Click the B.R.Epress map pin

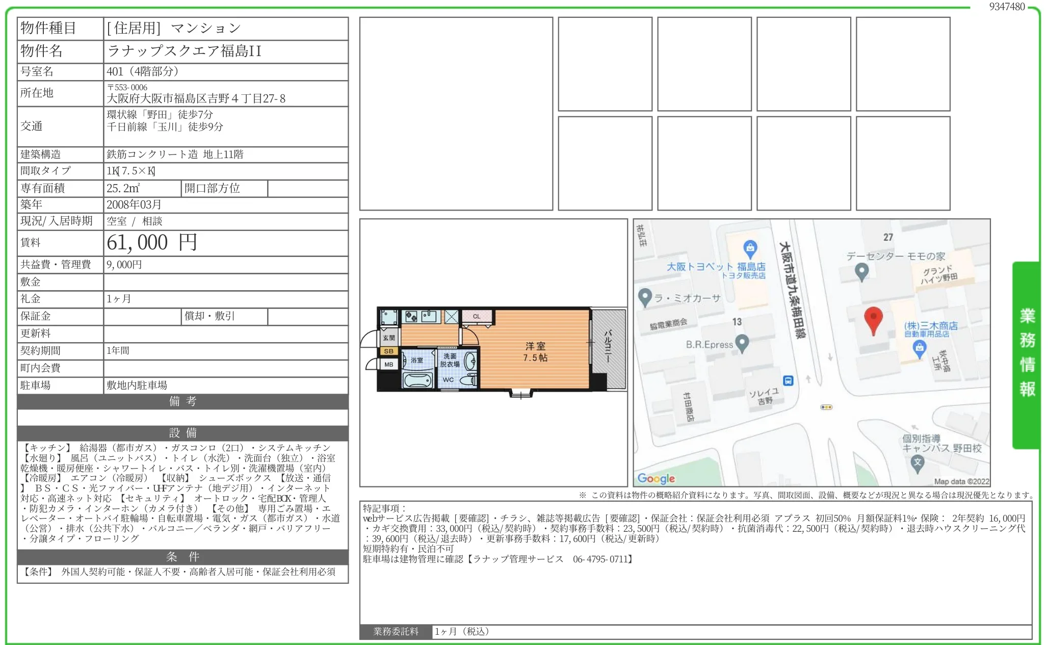(742, 343)
